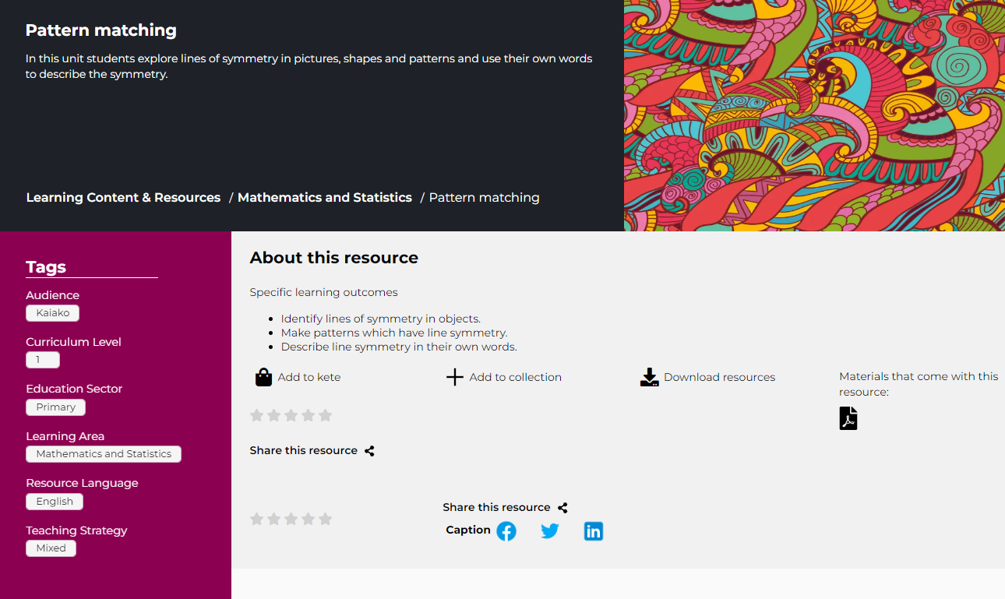Click the colorful pattern banner image
Viewport: 1005px width, 599px height.
(814, 115)
